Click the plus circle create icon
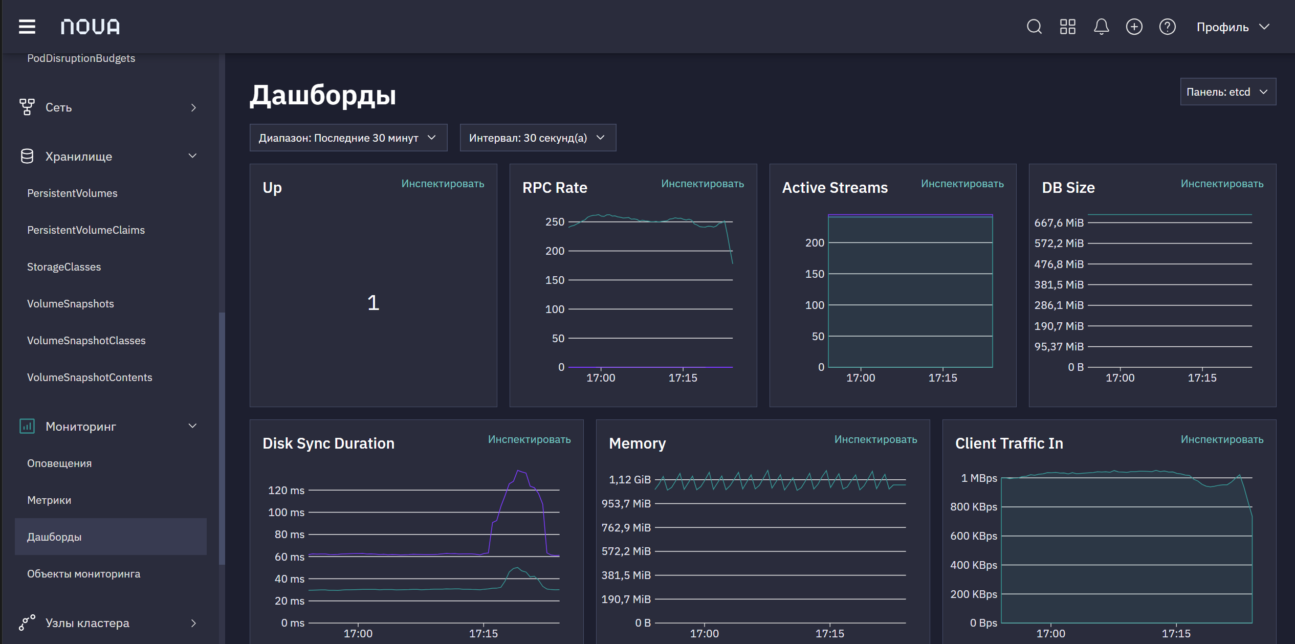Viewport: 1295px width, 644px height. [x=1134, y=27]
